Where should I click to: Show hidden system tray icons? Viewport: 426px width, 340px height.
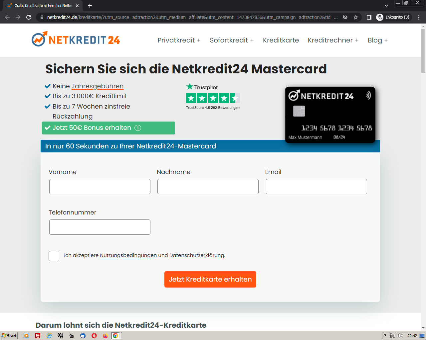point(385,335)
